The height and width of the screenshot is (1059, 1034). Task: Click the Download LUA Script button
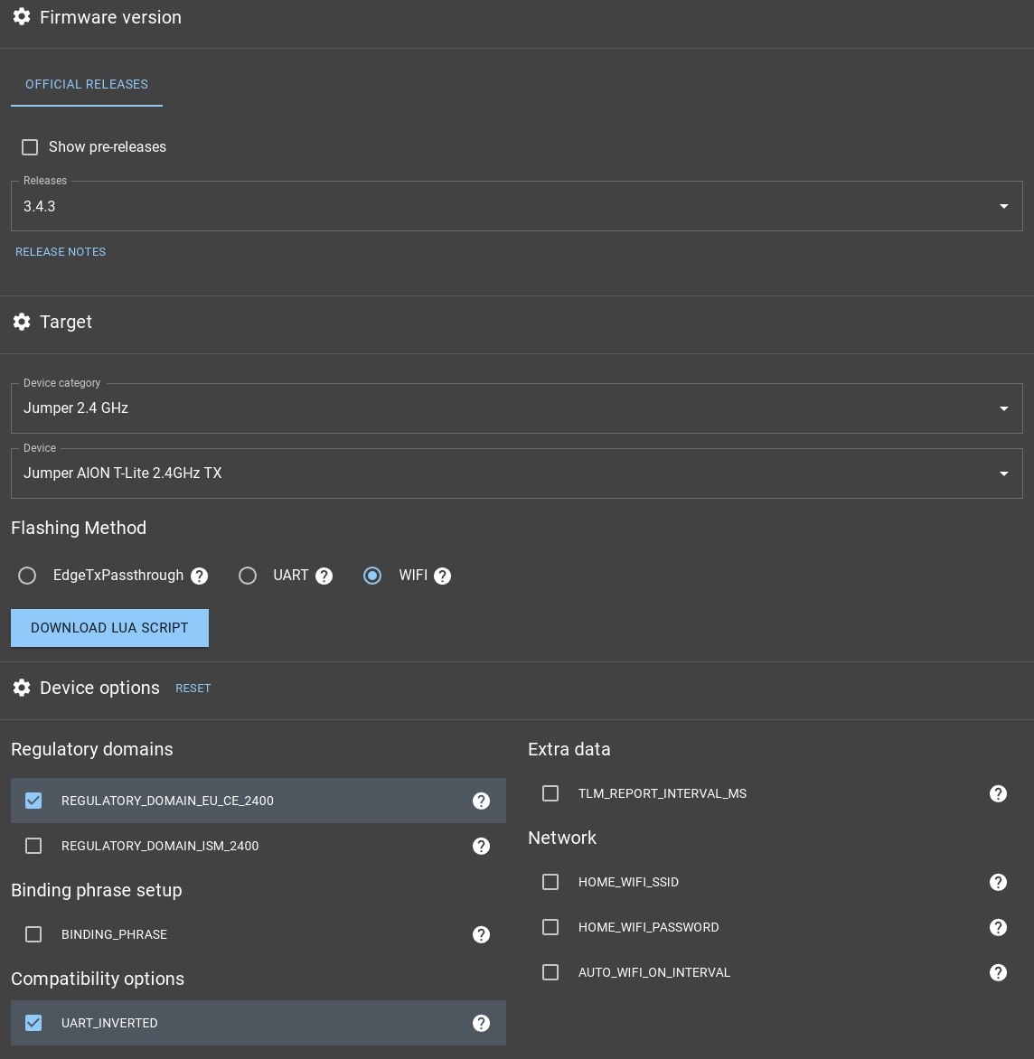click(109, 628)
